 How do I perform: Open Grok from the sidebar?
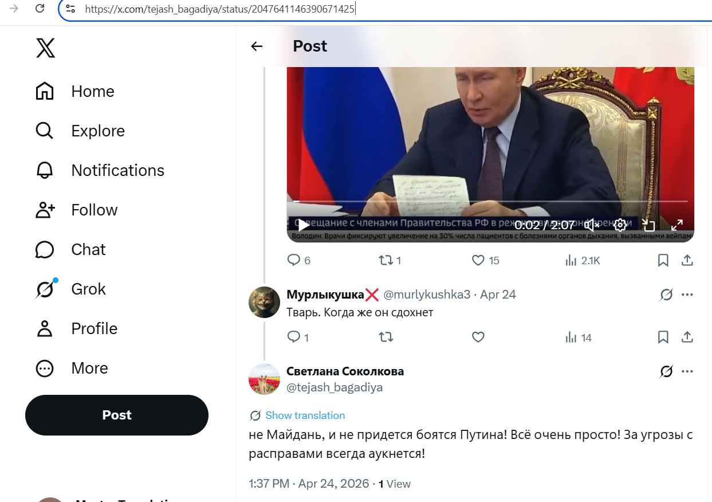(88, 289)
